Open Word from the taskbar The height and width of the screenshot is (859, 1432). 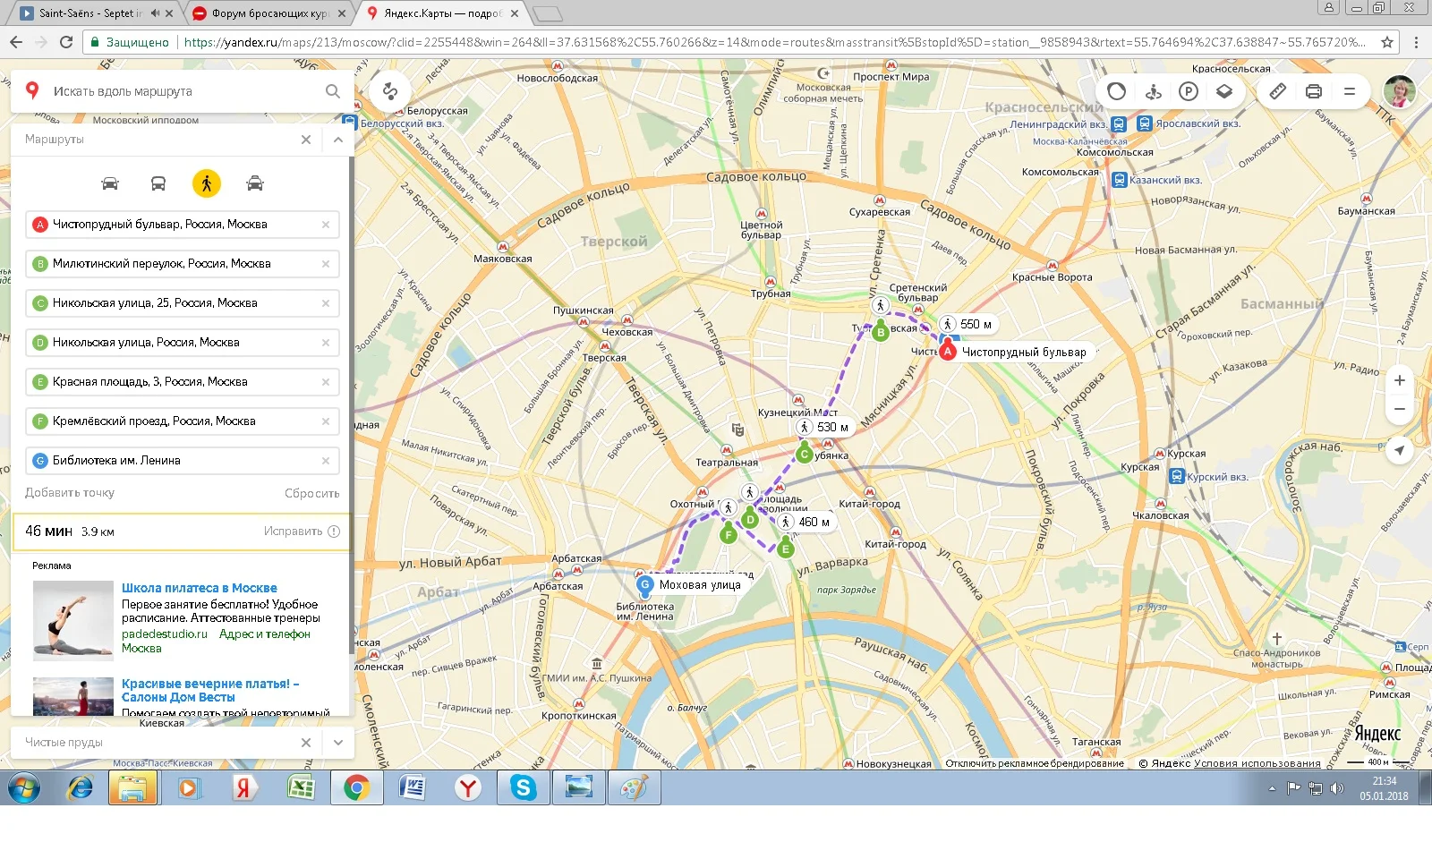pyautogui.click(x=412, y=787)
